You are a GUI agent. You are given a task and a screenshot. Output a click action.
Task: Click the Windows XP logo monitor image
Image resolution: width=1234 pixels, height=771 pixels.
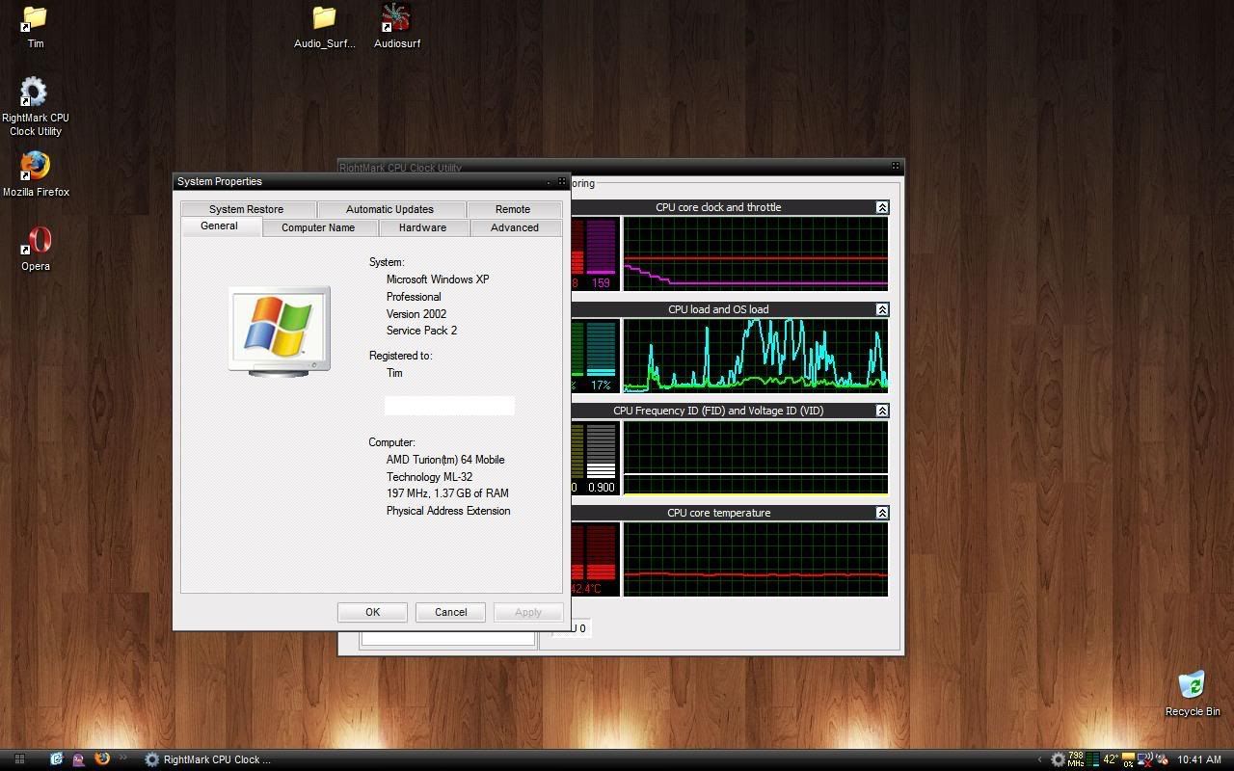(280, 331)
